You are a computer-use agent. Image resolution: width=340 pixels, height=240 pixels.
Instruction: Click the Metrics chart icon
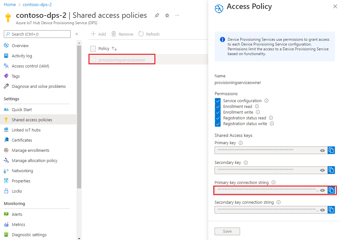click(x=6, y=224)
